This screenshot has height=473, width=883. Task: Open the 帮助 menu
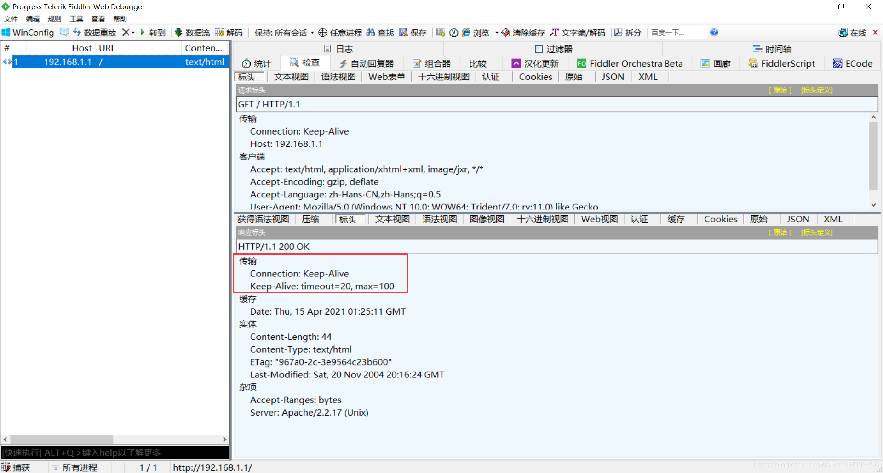pos(120,19)
